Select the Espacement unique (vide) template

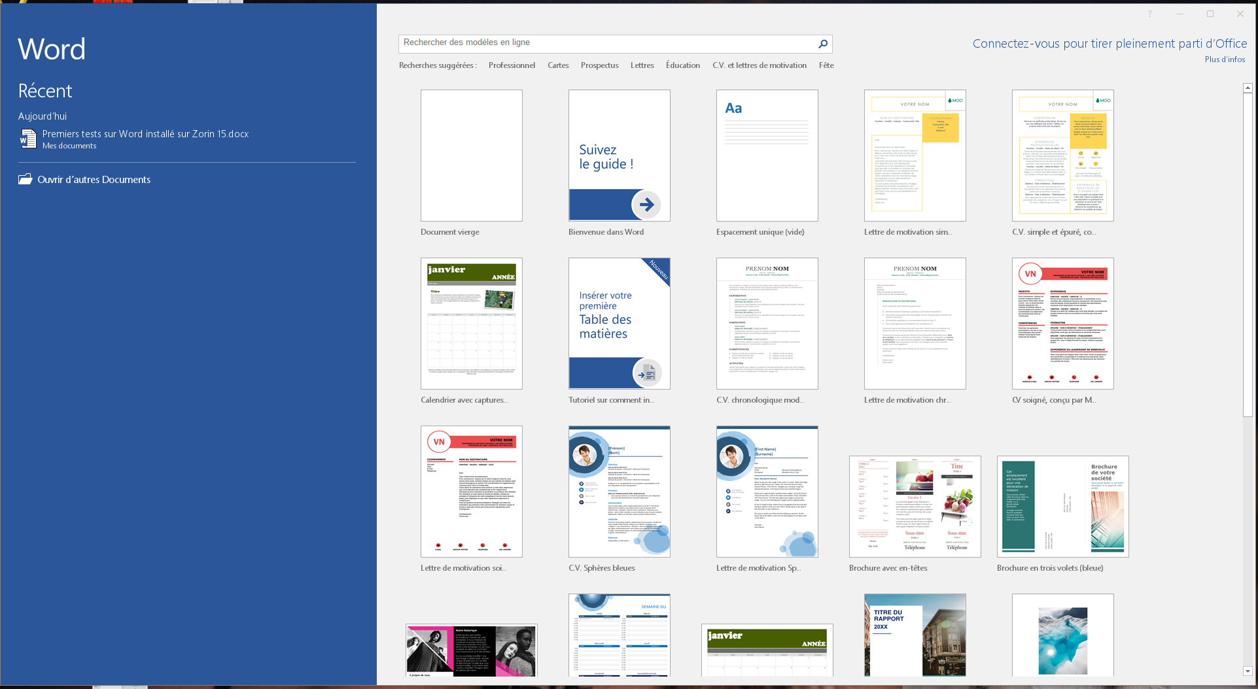click(767, 156)
